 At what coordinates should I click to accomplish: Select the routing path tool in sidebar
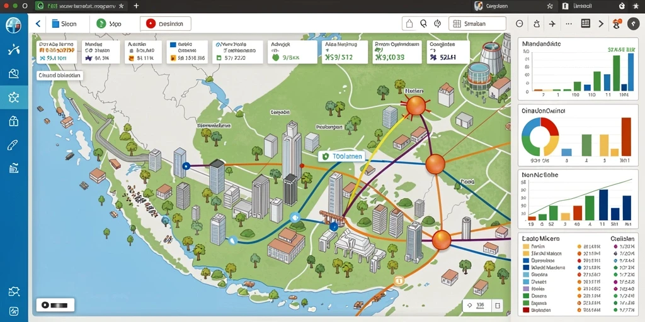(14, 50)
